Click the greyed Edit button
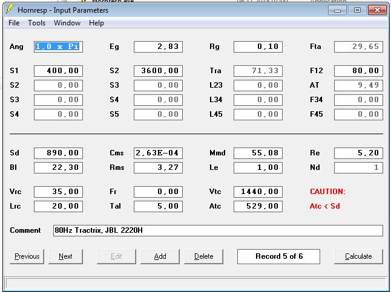Screen dimensions: 391x292 tap(116, 256)
